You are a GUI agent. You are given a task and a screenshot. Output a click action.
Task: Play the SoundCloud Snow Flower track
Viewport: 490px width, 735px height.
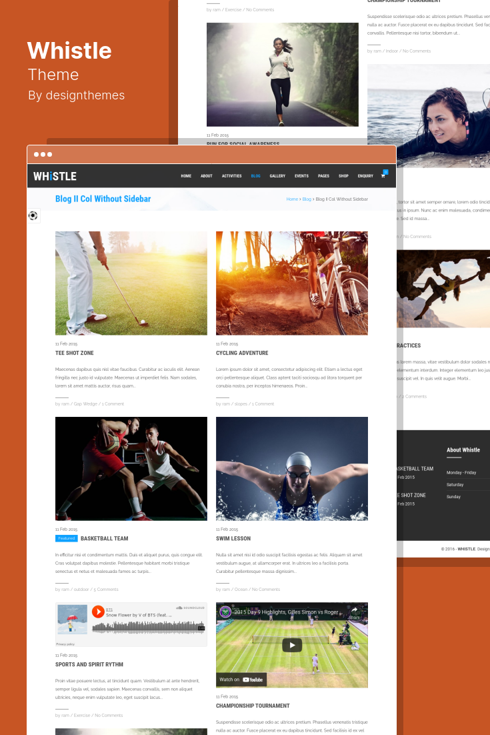pos(98,612)
